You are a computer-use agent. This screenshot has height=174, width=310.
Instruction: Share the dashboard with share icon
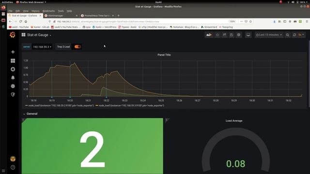pyautogui.click(x=224, y=35)
